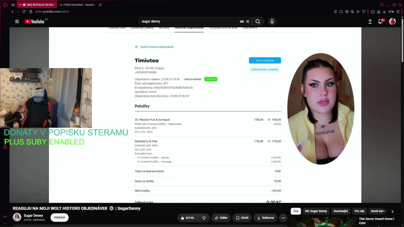Switch to the REAGUJU NA MOJI YouTube tab

point(37,5)
